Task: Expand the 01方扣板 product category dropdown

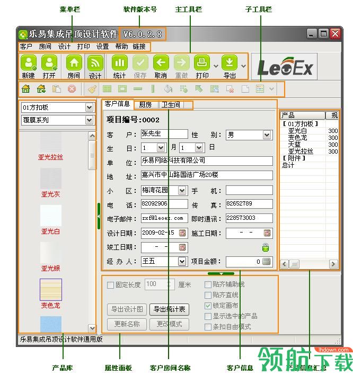Action: 89,108
